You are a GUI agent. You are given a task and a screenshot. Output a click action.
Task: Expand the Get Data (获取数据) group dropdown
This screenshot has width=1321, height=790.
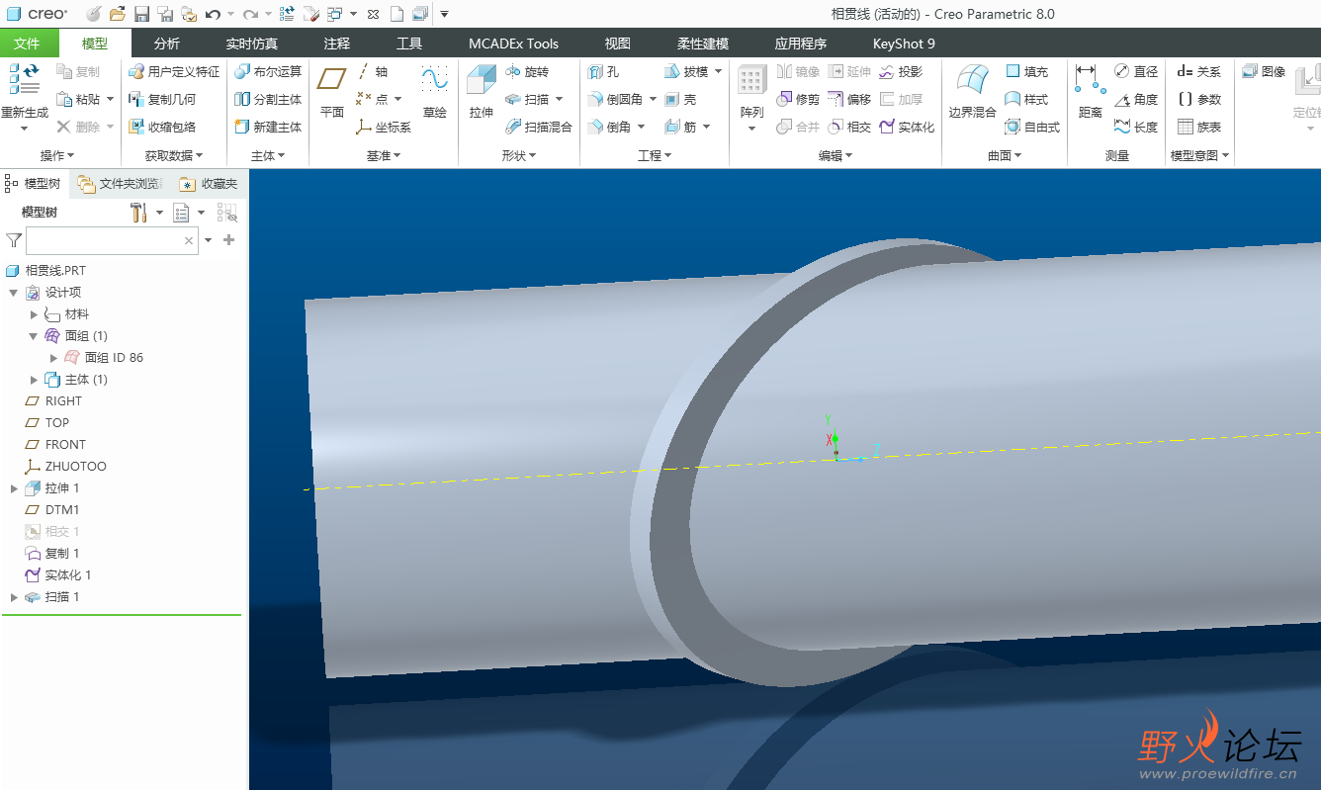coord(174,155)
